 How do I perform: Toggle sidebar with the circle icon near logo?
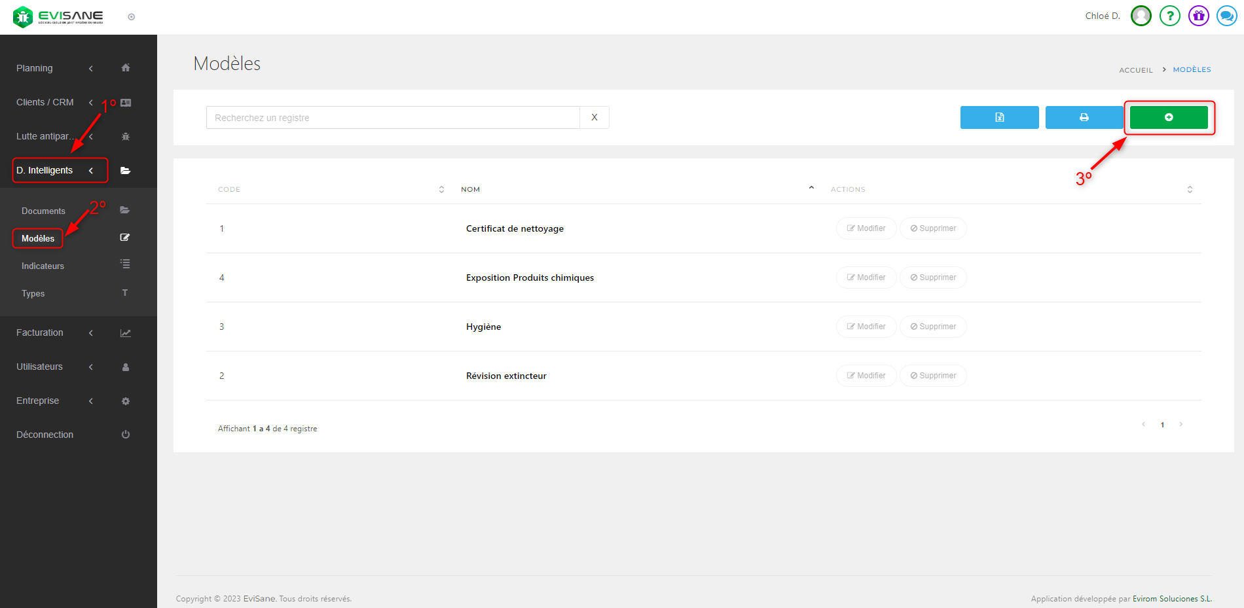coord(132,17)
